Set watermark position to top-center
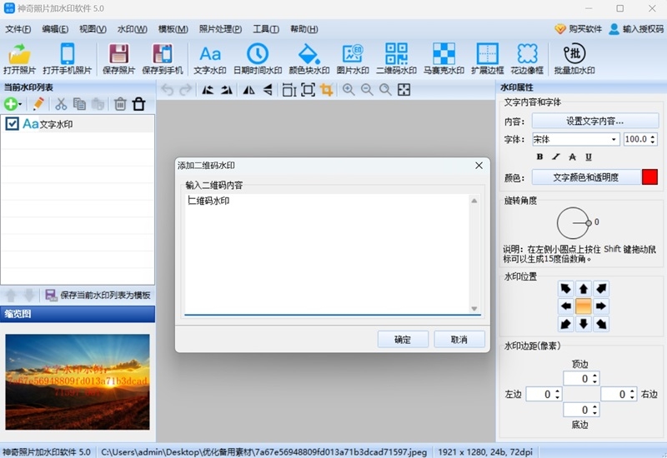667x458 pixels. tap(583, 289)
